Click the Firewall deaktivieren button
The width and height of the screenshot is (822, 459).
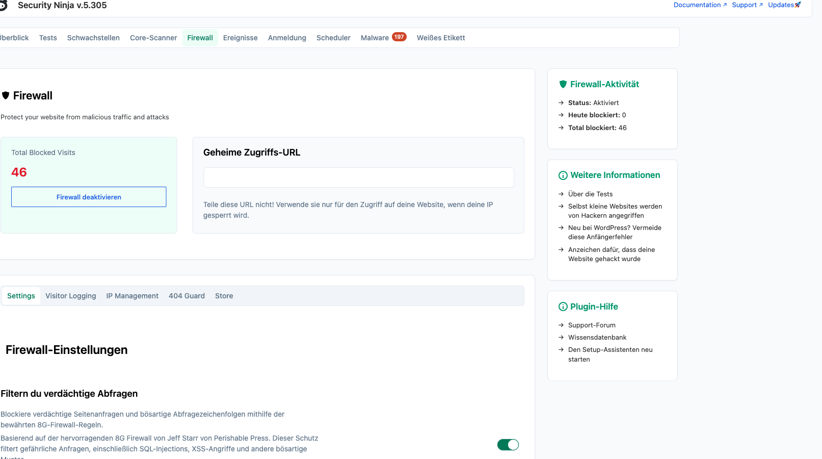click(89, 197)
